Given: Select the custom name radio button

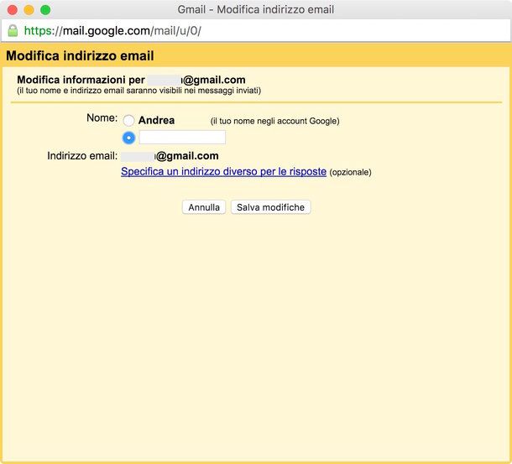Looking at the screenshot, I should click(128, 138).
